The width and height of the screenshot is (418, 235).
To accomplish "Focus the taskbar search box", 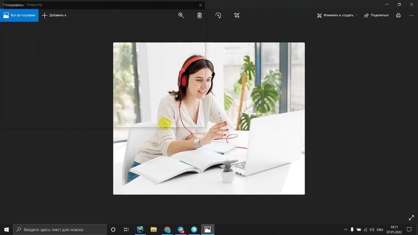I will 60,229.
